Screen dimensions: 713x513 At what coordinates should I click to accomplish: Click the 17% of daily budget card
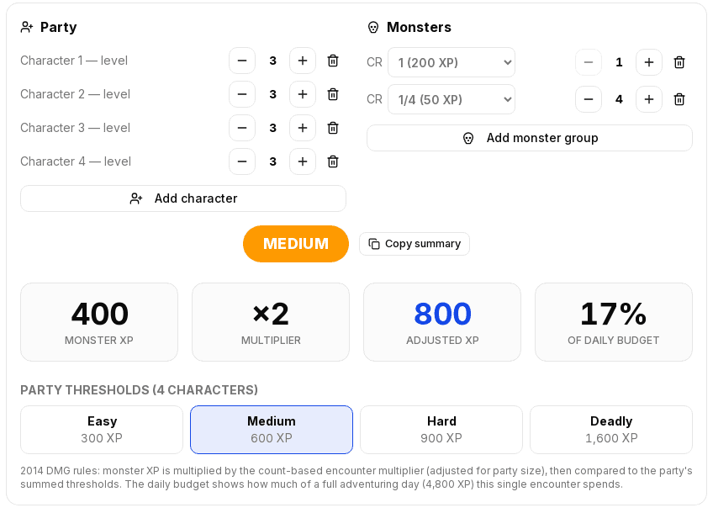(614, 322)
